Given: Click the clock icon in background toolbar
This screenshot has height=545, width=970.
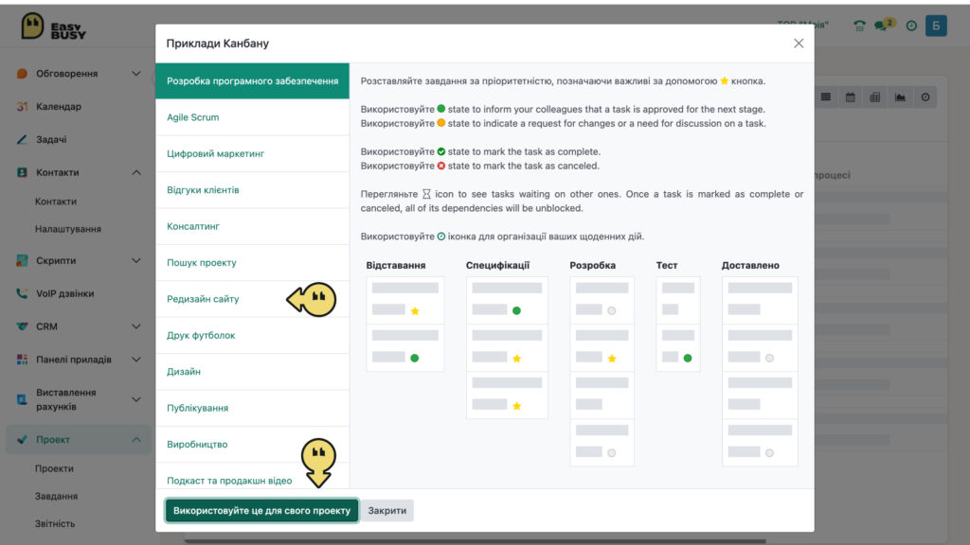Looking at the screenshot, I should pyautogui.click(x=925, y=97).
